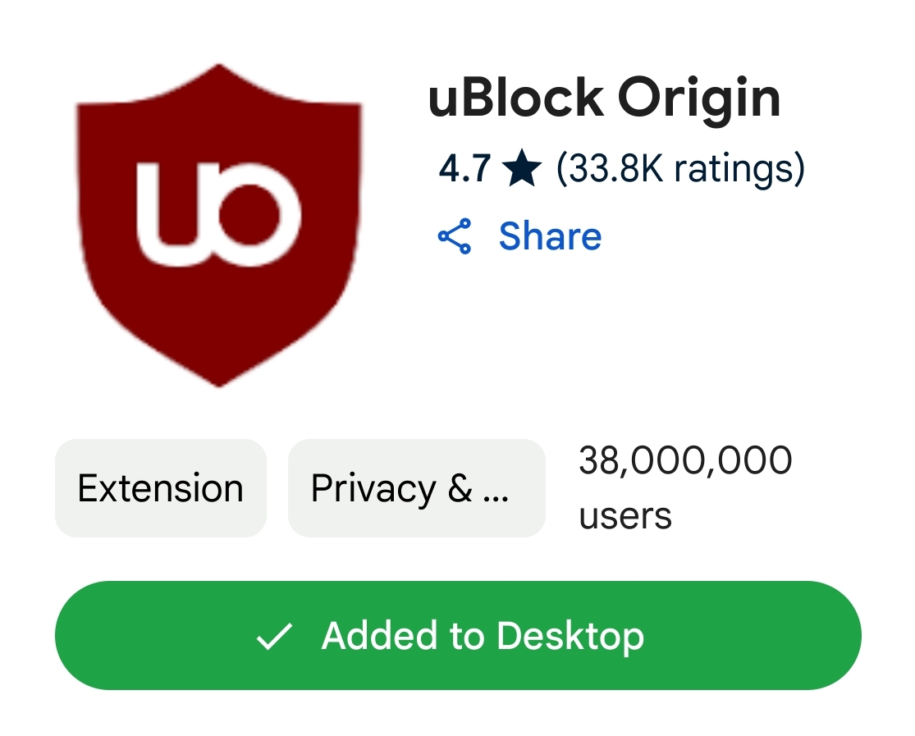Viewport: 915px width, 736px height.
Task: Click the ellipsis in the Privacy chip
Action: [496, 498]
